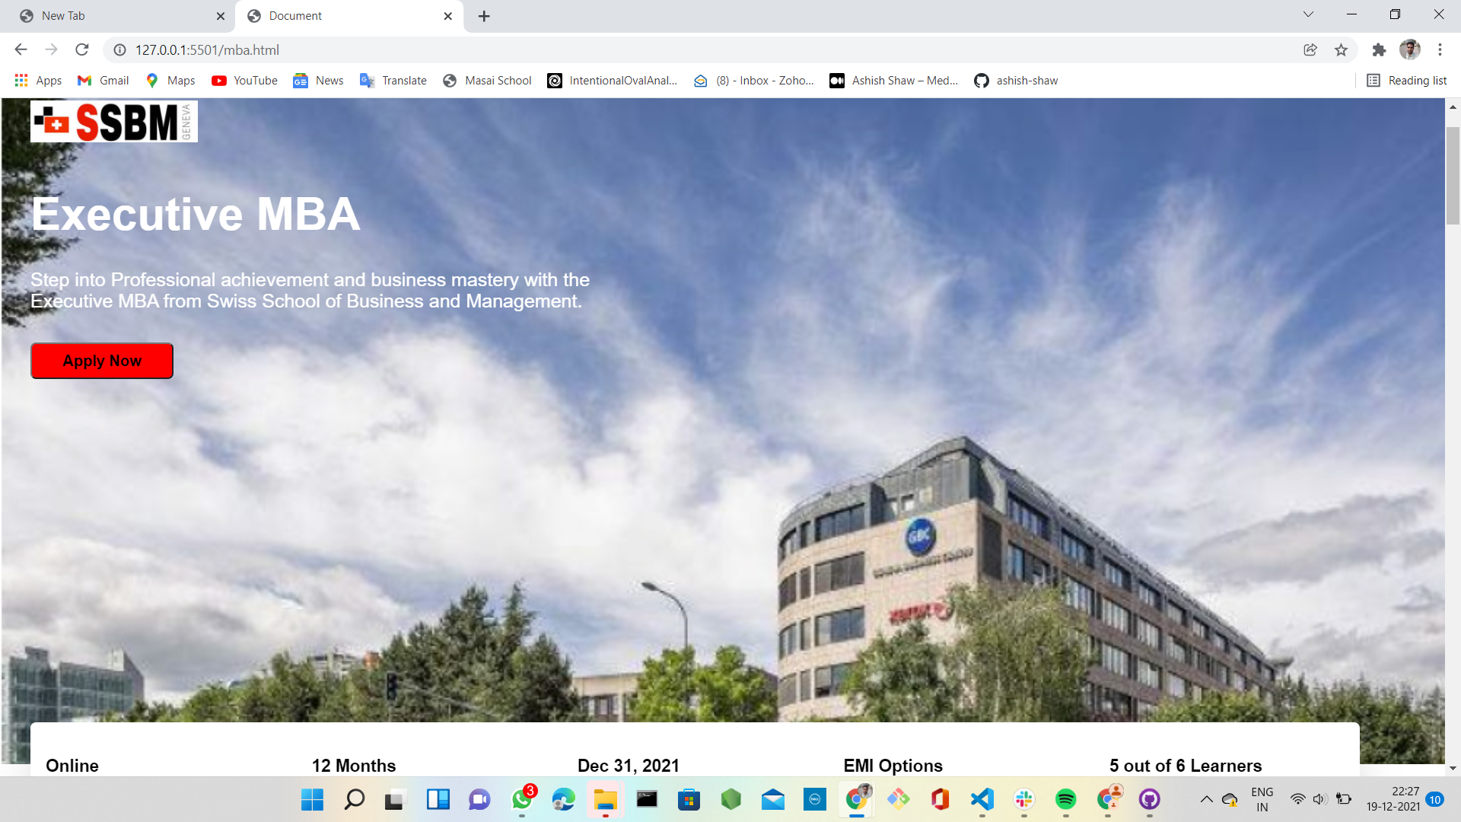Open the Extensions puzzle icon

1379,49
